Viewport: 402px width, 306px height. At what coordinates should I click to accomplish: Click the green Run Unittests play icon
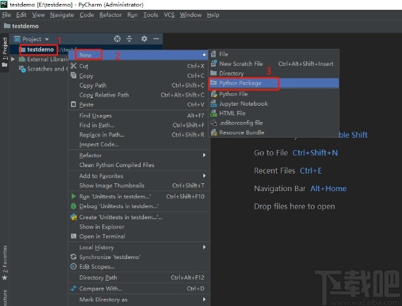tap(74, 196)
